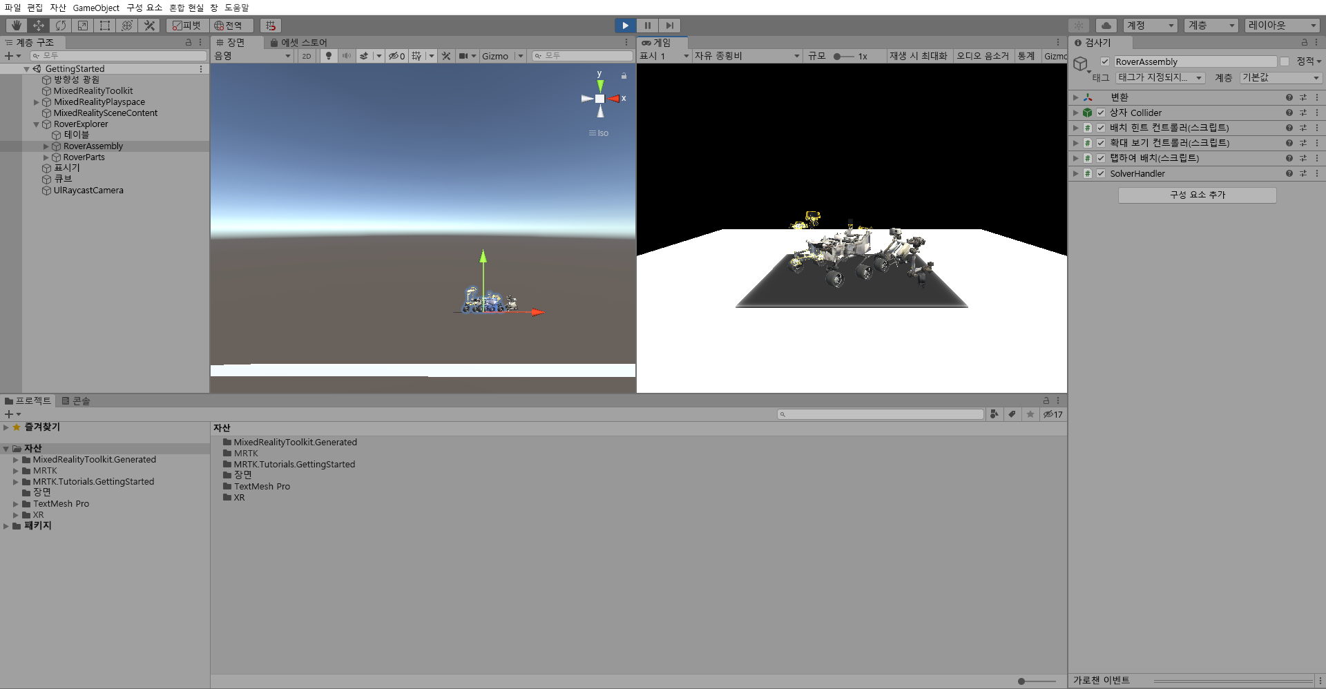Disable 탭하여 배치 script
Screen dimensions: 1326x689
(x=1101, y=158)
